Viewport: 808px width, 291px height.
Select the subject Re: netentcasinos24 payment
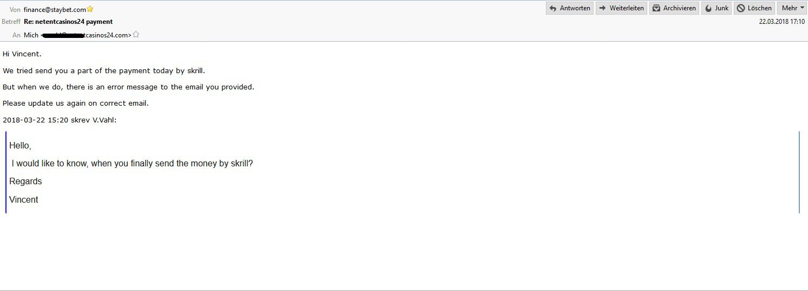point(68,22)
